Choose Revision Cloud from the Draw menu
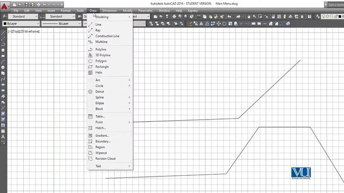 click(110, 159)
